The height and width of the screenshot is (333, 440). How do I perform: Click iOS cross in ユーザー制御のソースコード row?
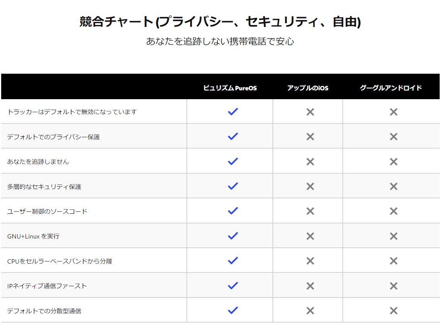310,211
